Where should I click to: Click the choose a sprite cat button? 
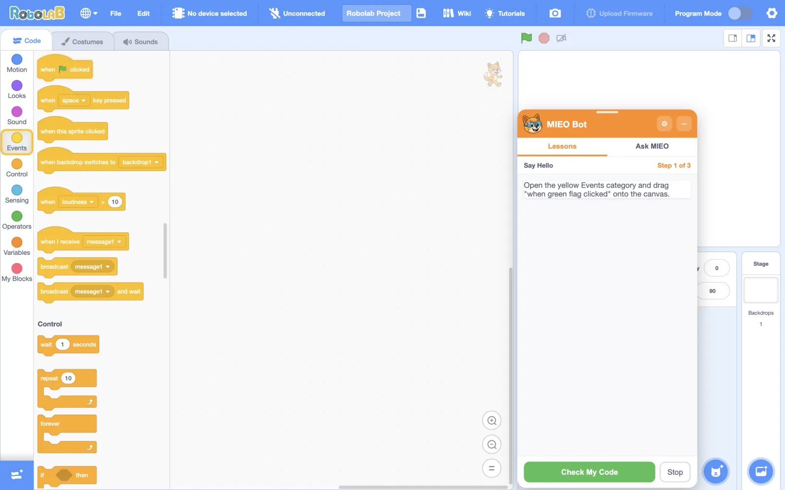pos(716,471)
